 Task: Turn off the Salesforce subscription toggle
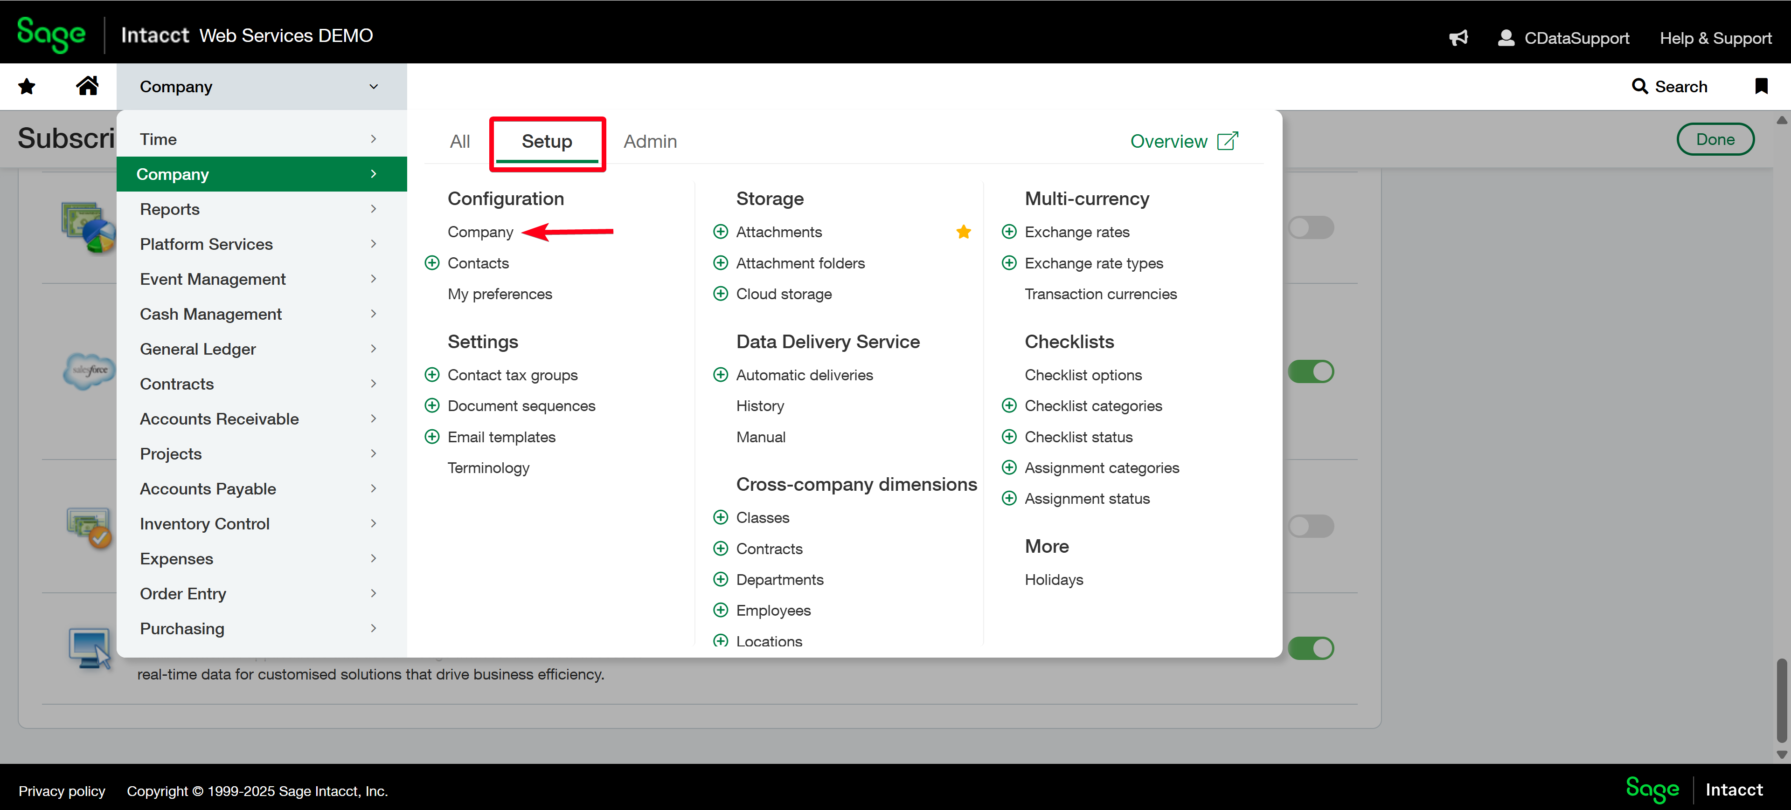point(1311,371)
